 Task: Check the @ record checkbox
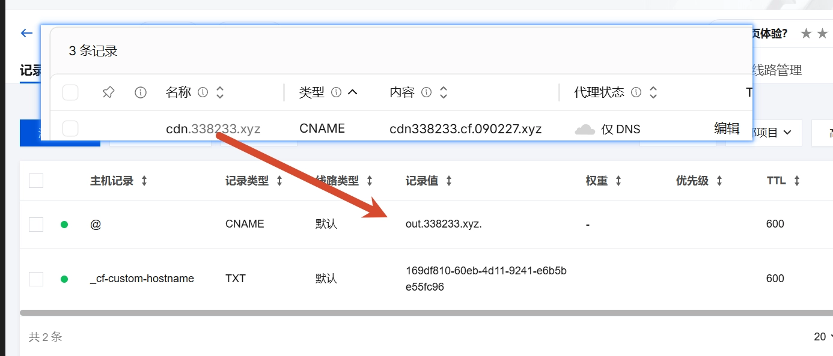[36, 225]
